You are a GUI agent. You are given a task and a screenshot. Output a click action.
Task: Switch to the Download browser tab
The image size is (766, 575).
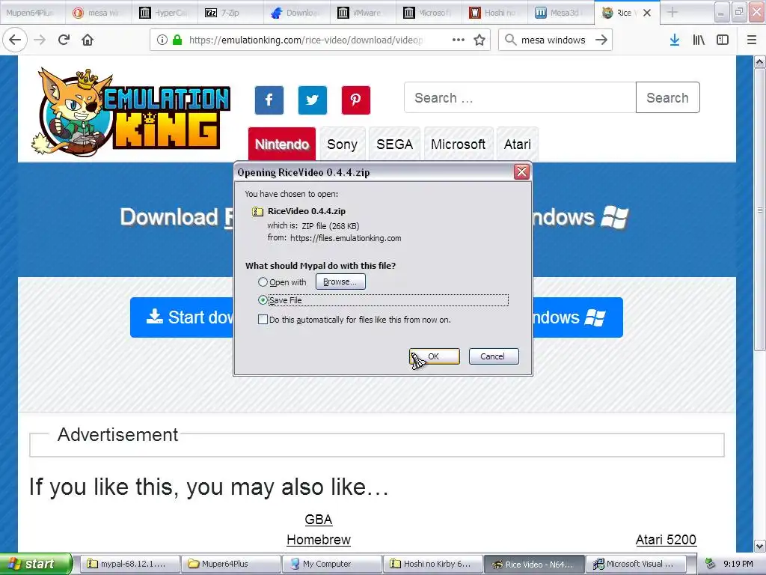tap(296, 13)
